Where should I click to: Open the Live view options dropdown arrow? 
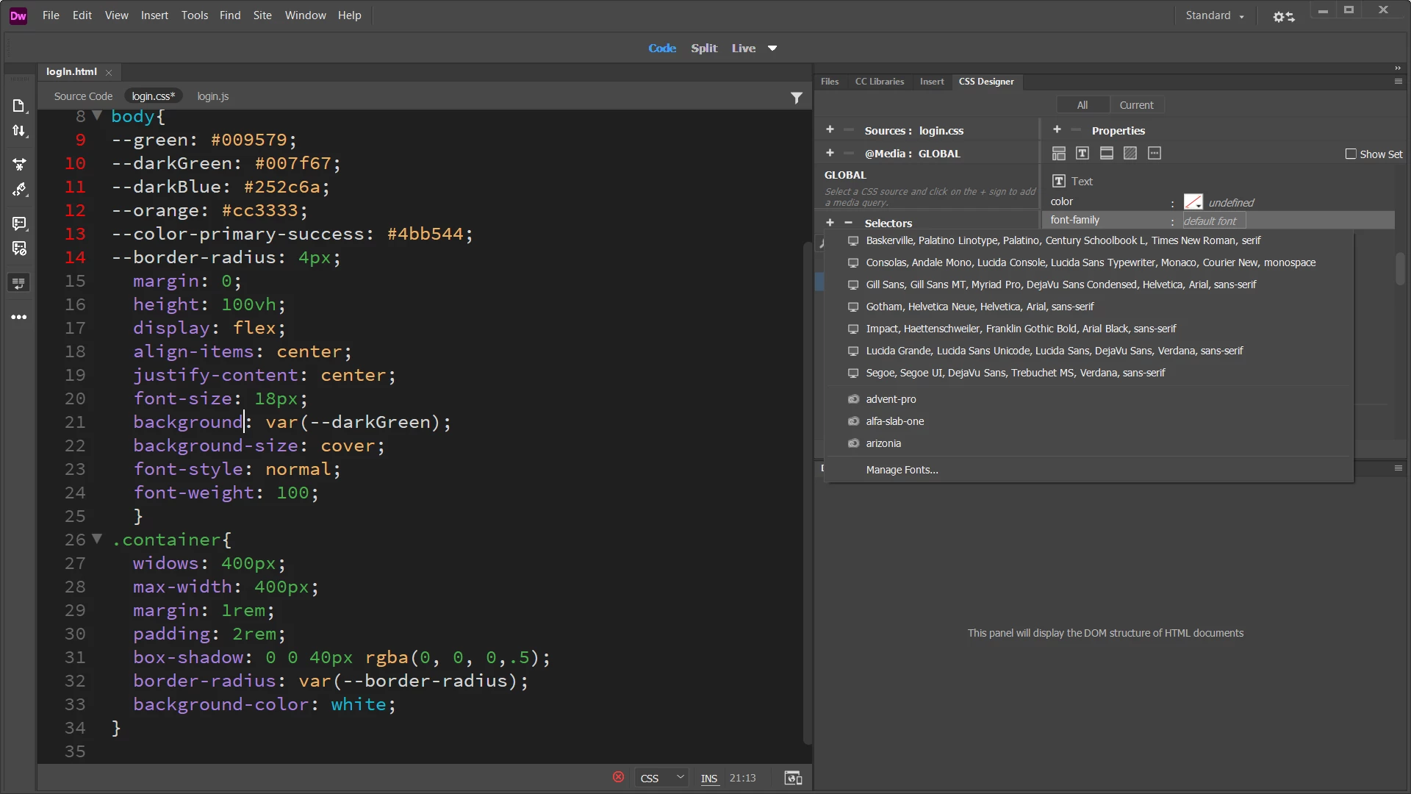(x=772, y=49)
